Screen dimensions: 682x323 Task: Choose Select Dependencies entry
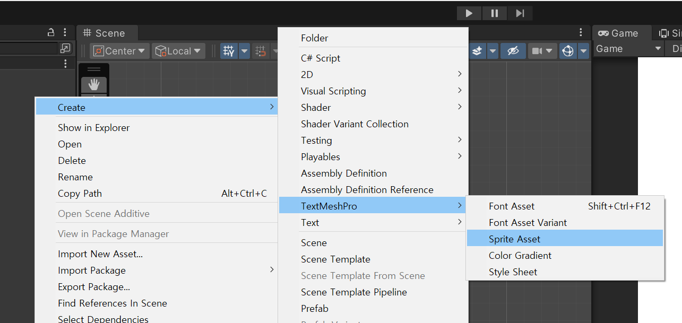coord(157,318)
